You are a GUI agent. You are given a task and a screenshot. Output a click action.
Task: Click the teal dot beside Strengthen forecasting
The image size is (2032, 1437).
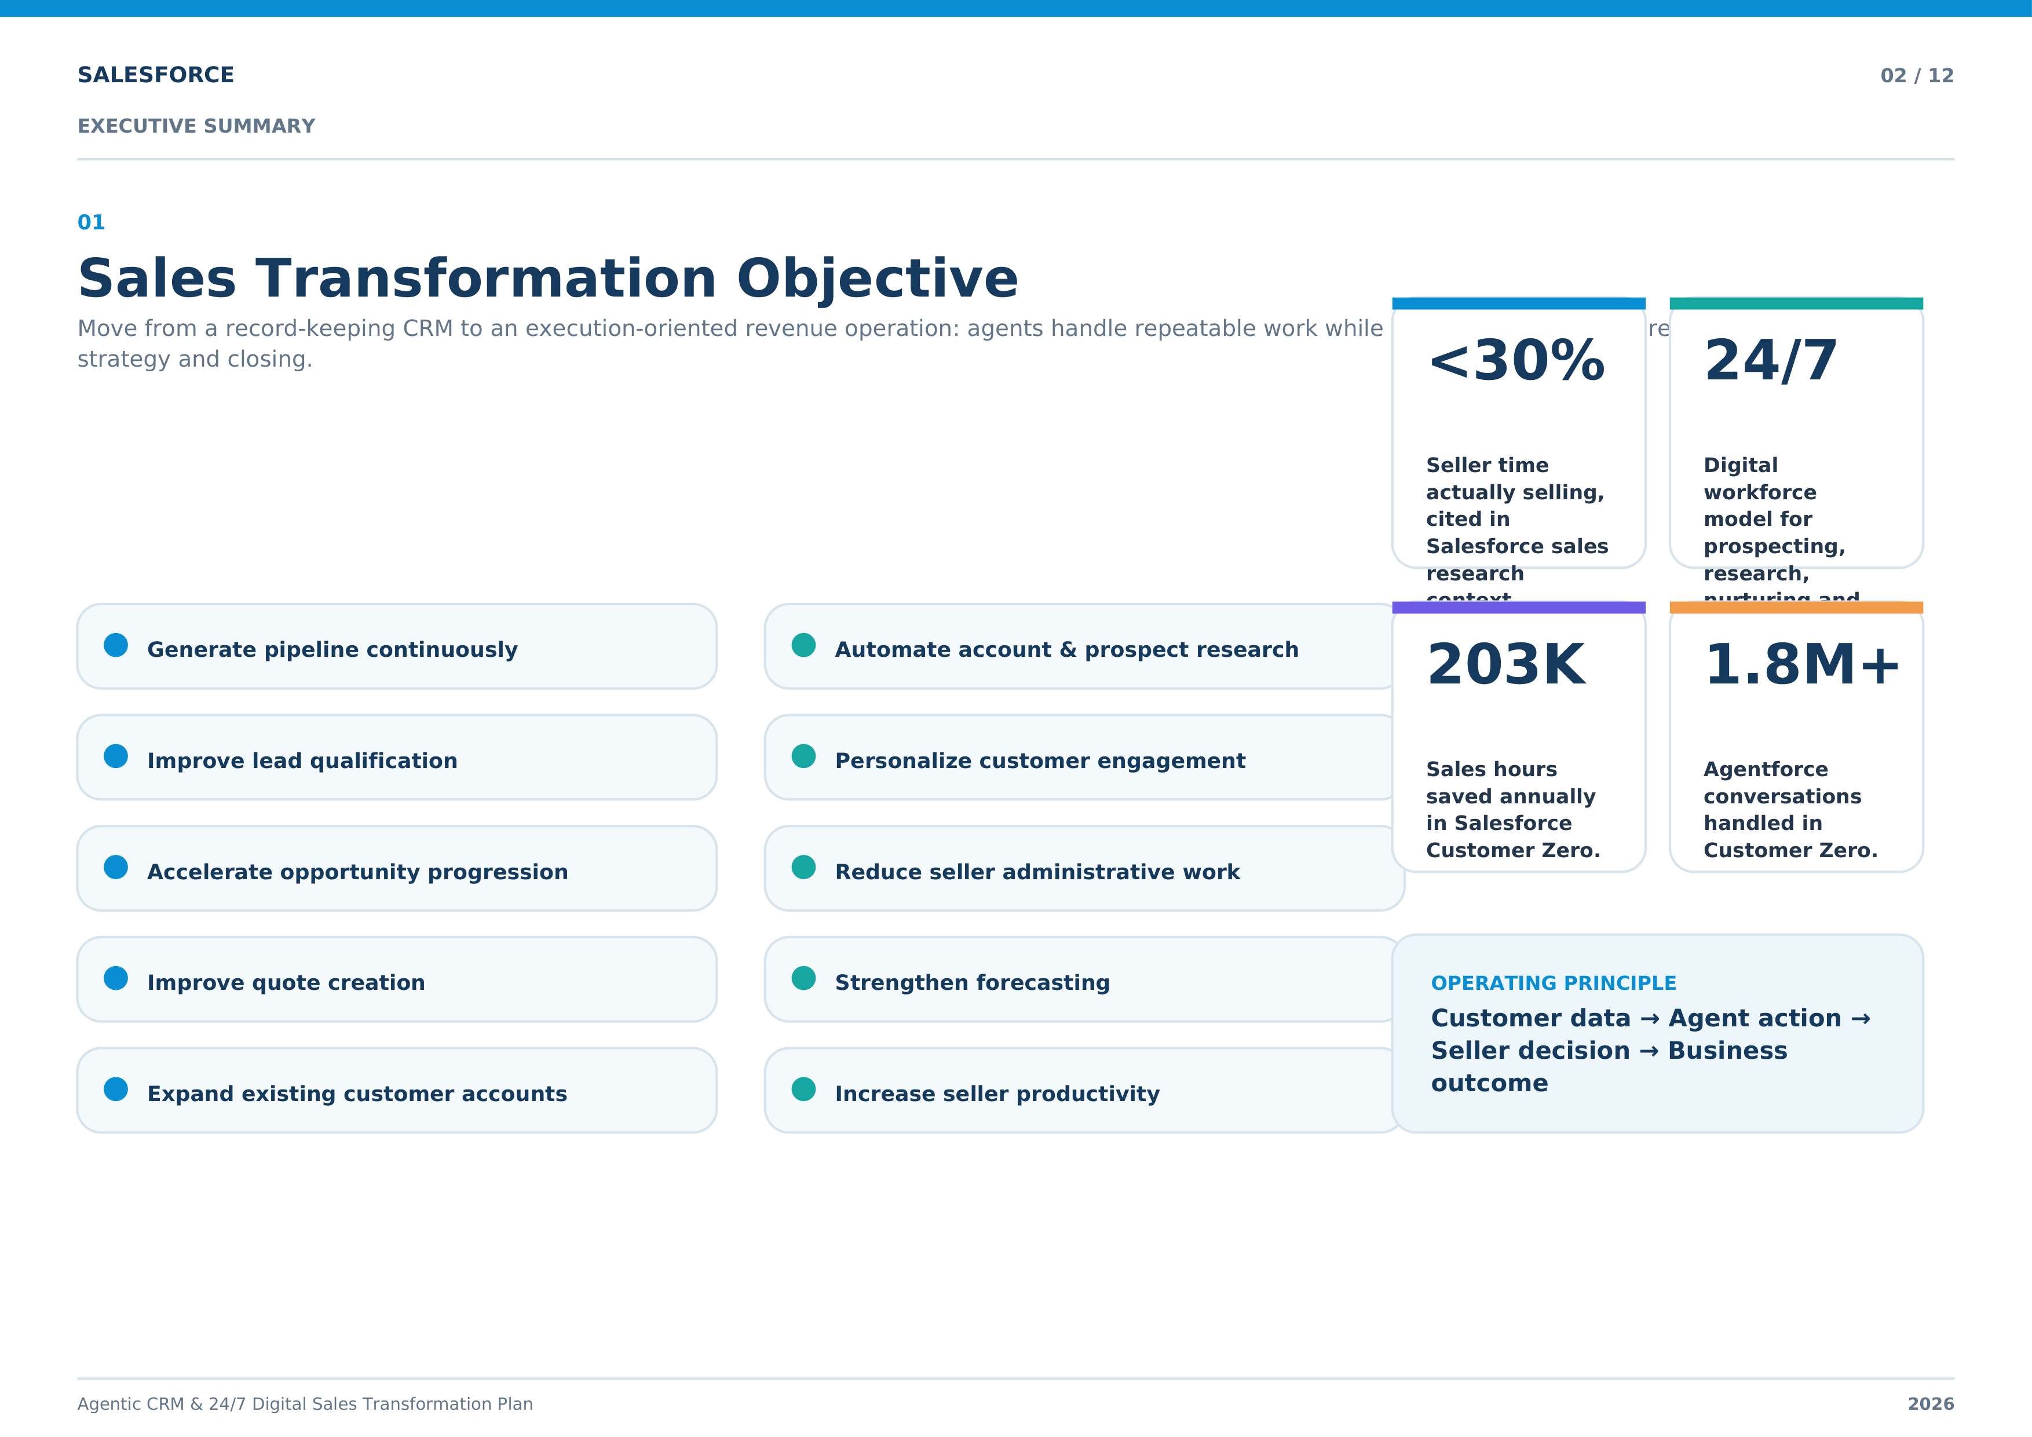coord(803,978)
